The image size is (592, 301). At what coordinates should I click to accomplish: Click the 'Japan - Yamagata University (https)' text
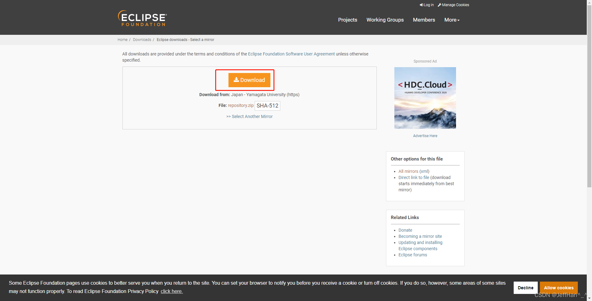pyautogui.click(x=265, y=95)
